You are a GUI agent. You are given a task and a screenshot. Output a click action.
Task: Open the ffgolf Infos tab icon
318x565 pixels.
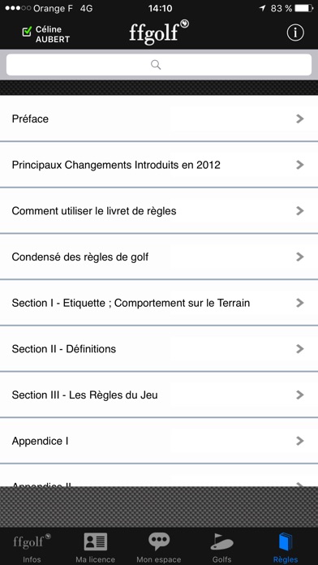point(32,541)
